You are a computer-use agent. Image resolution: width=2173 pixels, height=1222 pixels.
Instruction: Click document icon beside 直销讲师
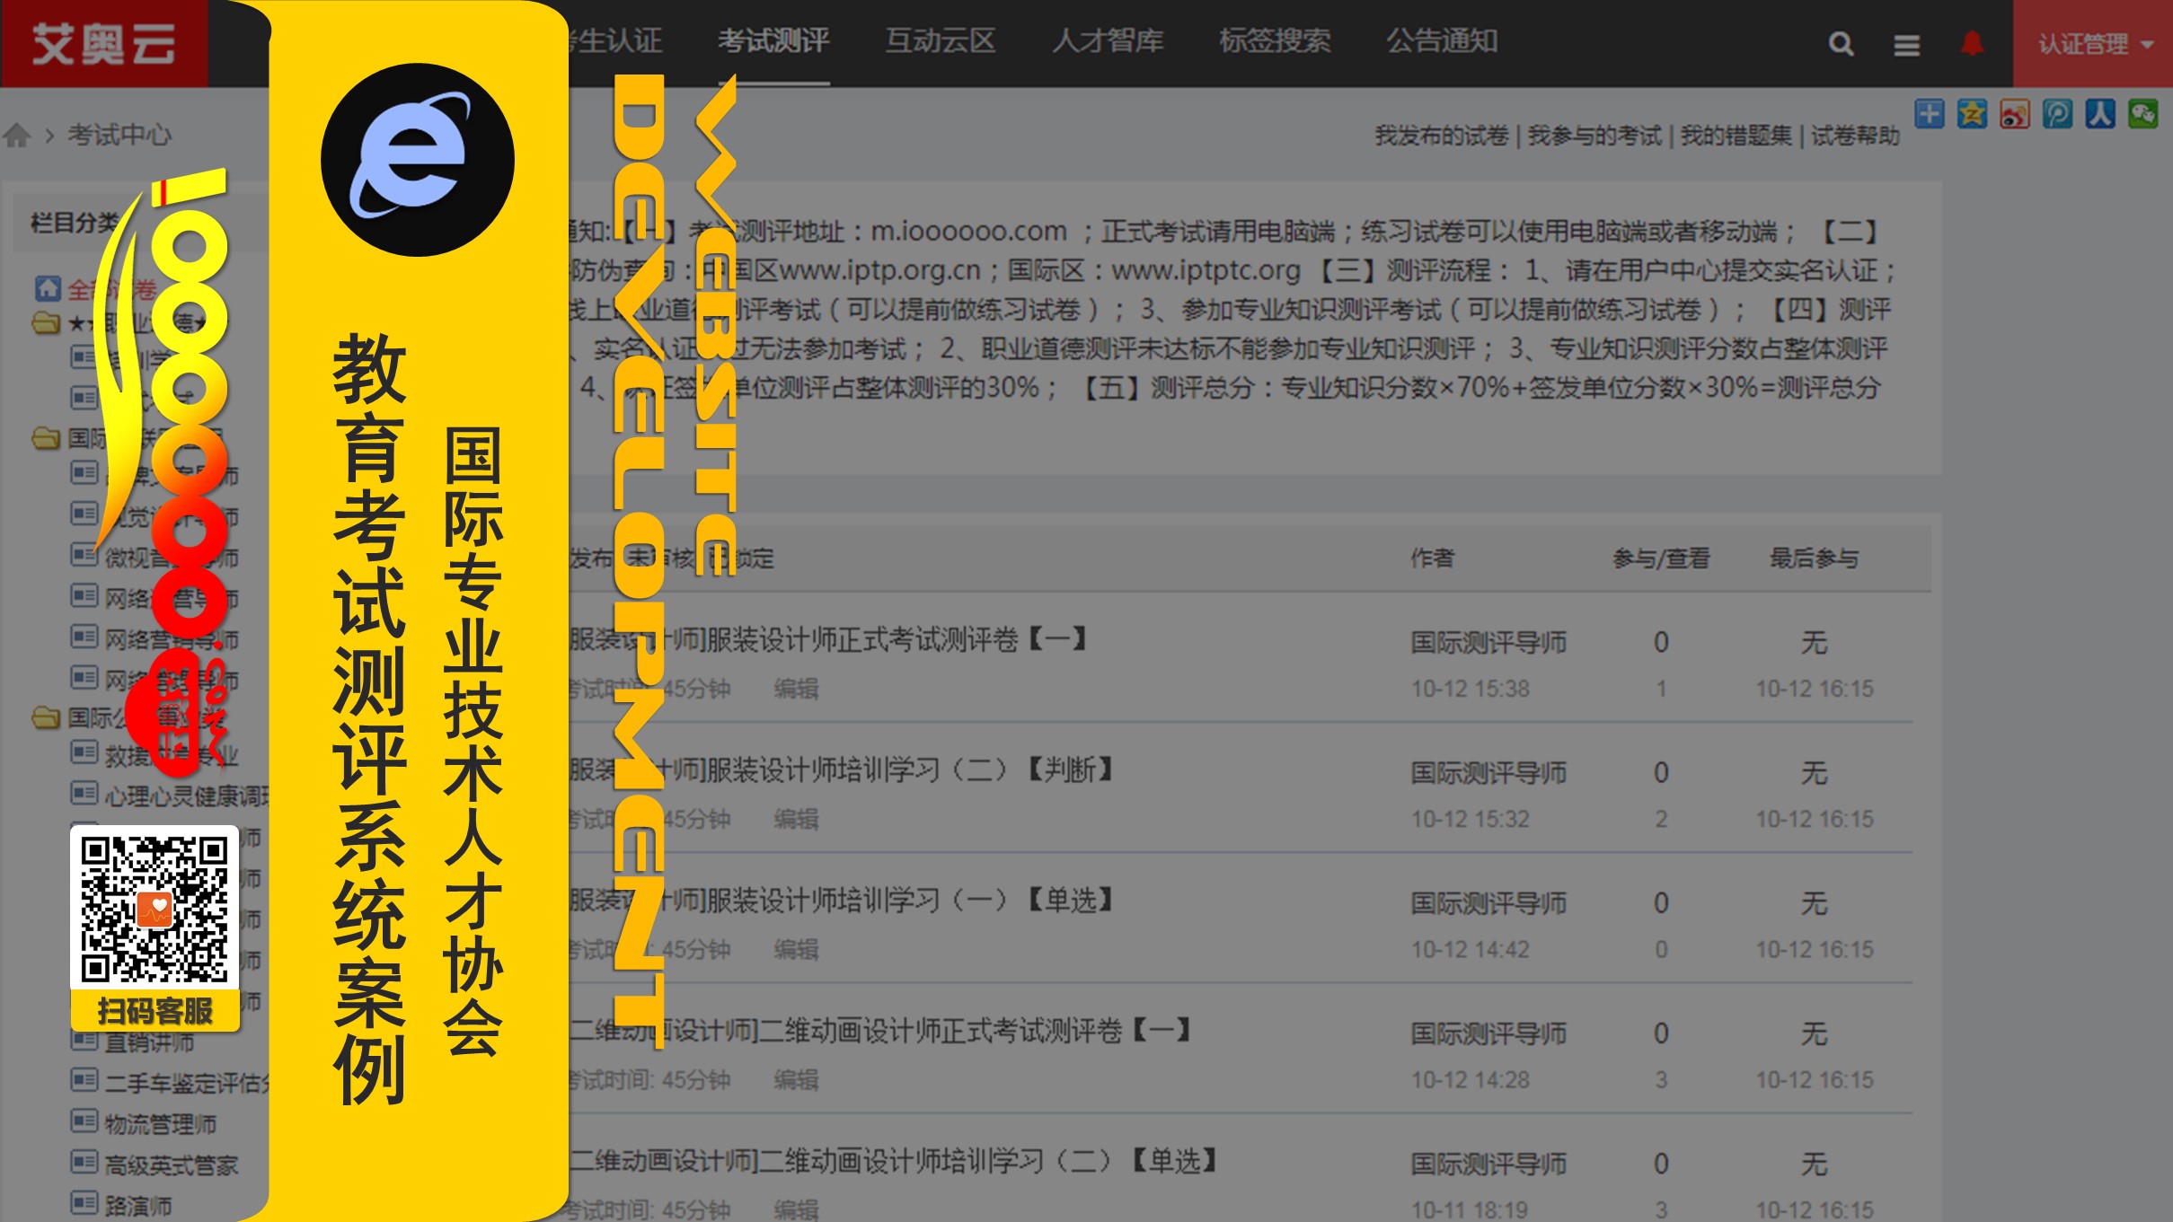84,1042
